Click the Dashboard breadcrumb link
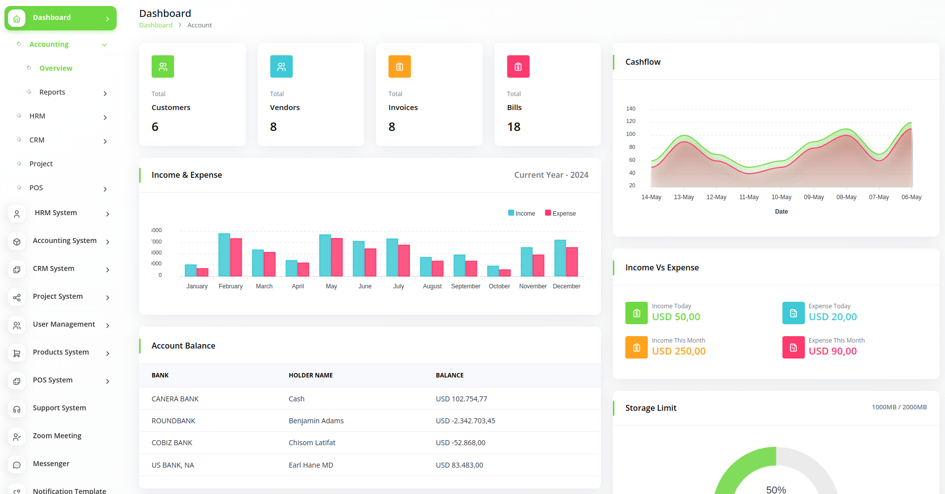 click(x=156, y=25)
